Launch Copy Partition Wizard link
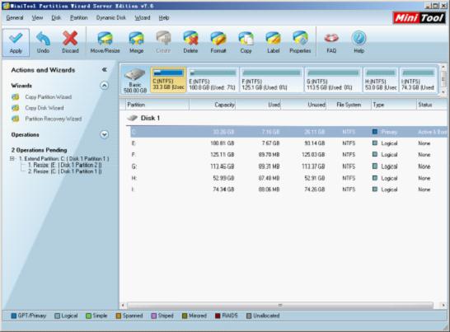The image size is (450, 332). [48, 97]
